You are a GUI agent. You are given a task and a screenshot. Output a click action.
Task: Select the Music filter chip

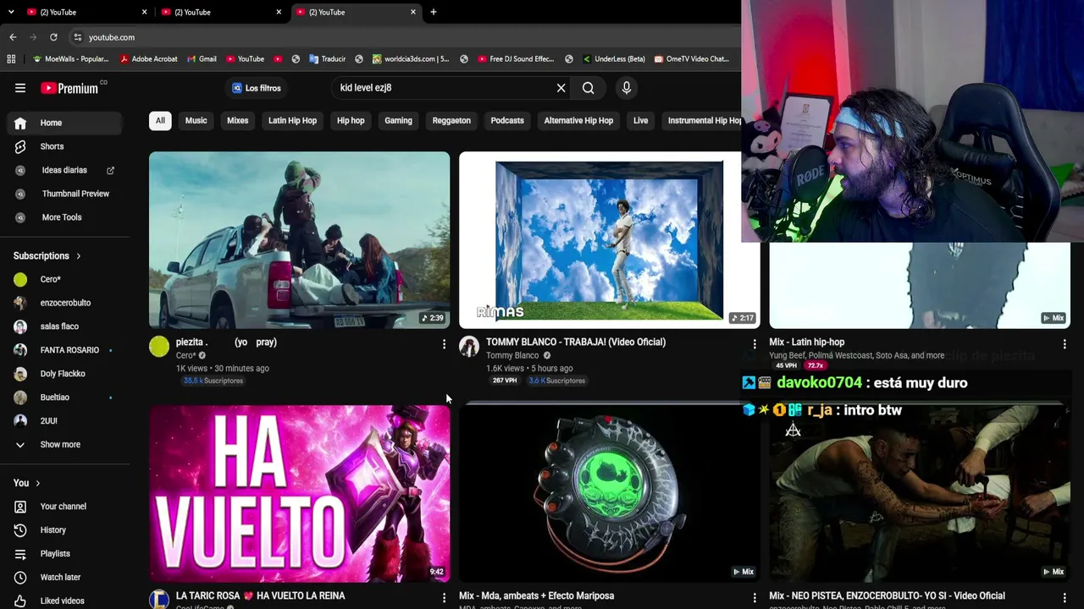(x=196, y=121)
